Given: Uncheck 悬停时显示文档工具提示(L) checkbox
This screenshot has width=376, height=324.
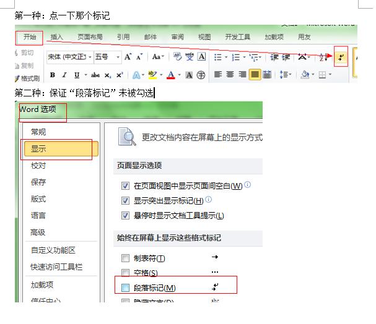Looking at the screenshot, I should click(125, 215).
